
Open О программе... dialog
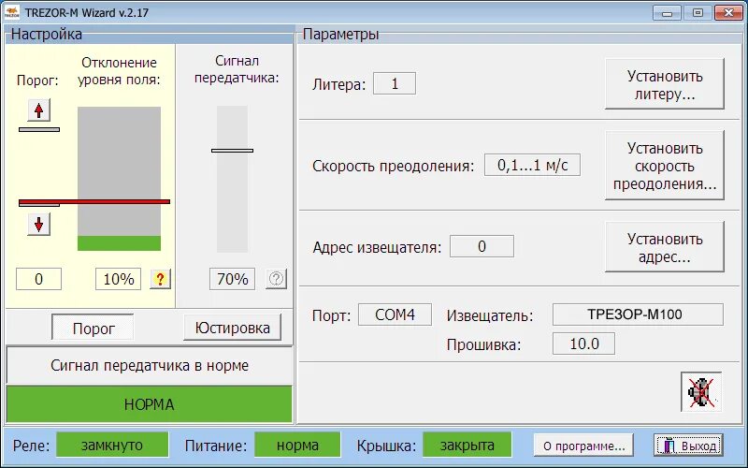tap(583, 446)
